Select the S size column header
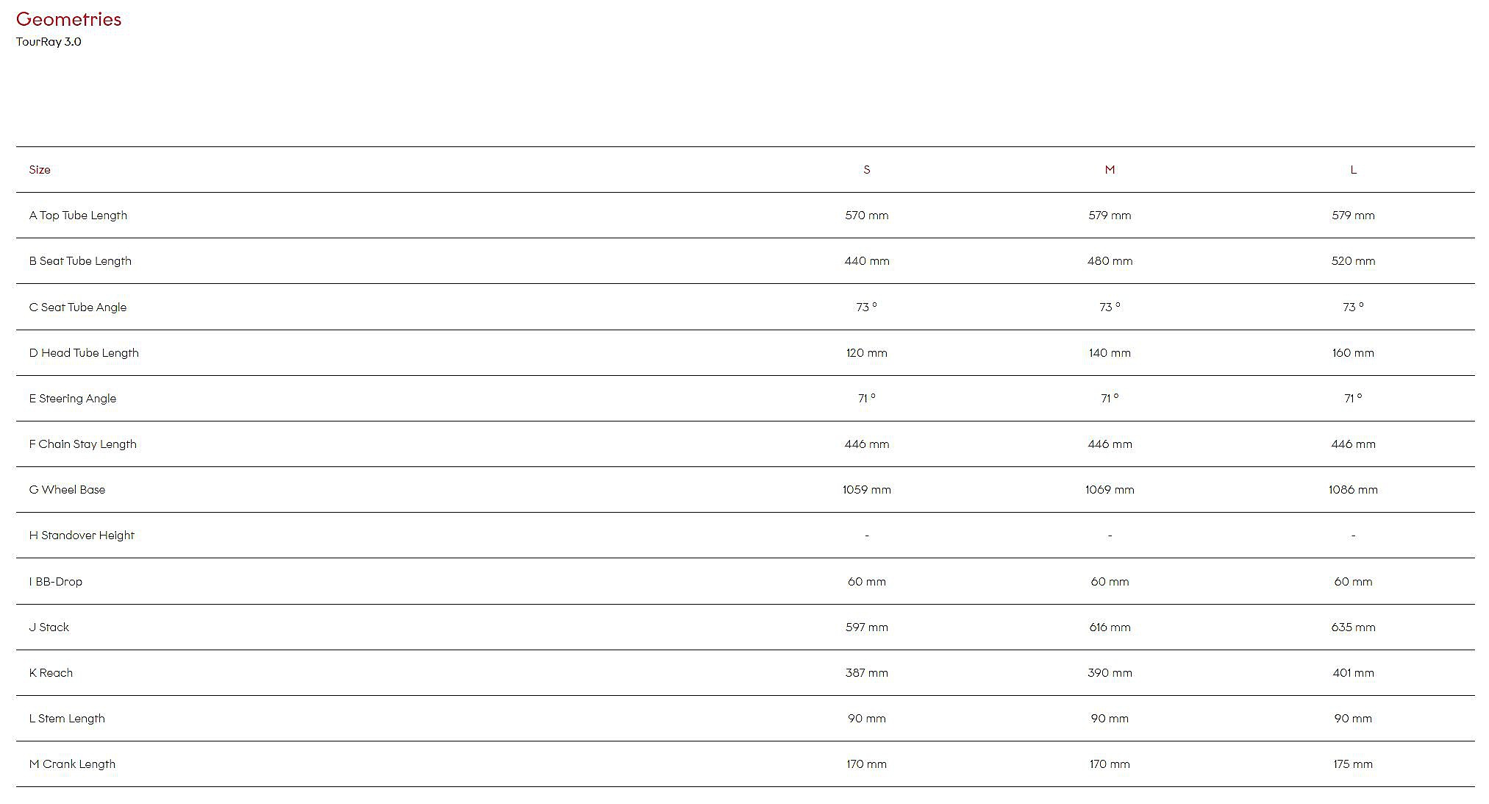The width and height of the screenshot is (1489, 804). coord(866,170)
